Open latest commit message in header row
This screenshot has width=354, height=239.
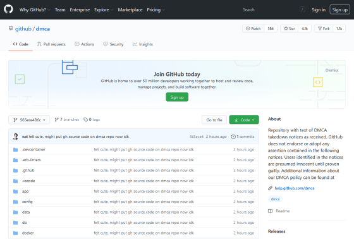[x=79, y=137]
